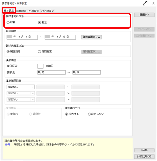
Task: Close the 請求書発行 dialog
Action: [x=154, y=3]
